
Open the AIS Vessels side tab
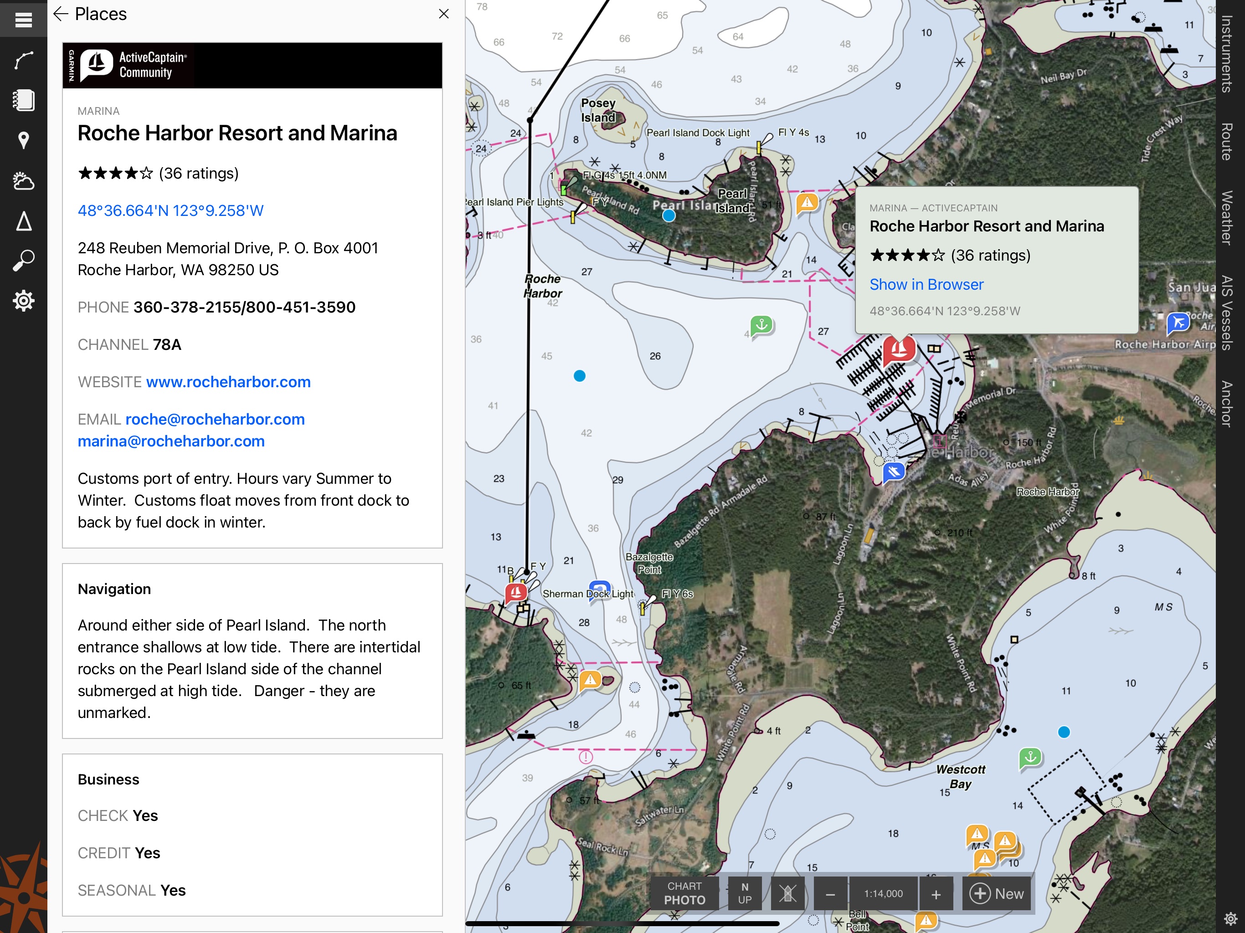click(1228, 313)
